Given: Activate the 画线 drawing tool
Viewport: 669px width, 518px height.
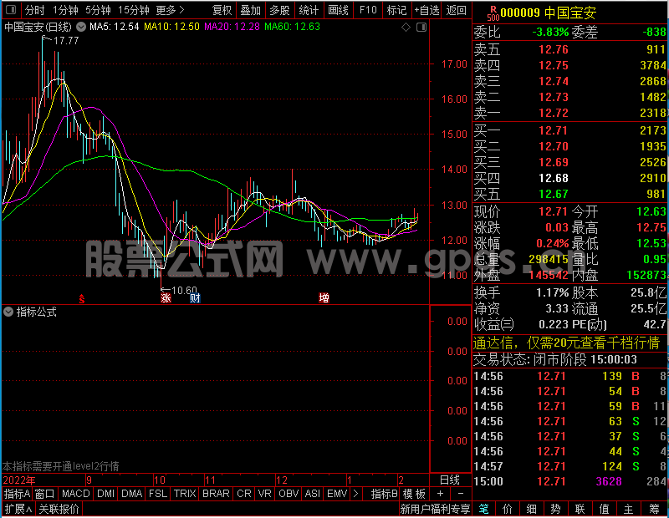Looking at the screenshot, I should [339, 10].
